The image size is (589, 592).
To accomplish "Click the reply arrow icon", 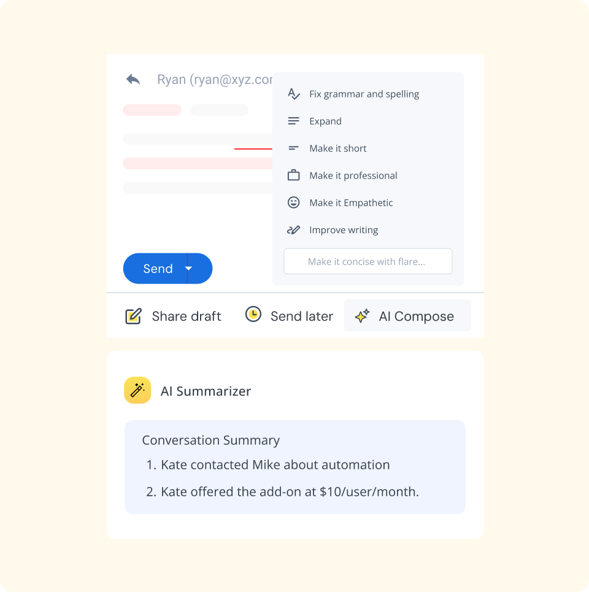I will 133,80.
